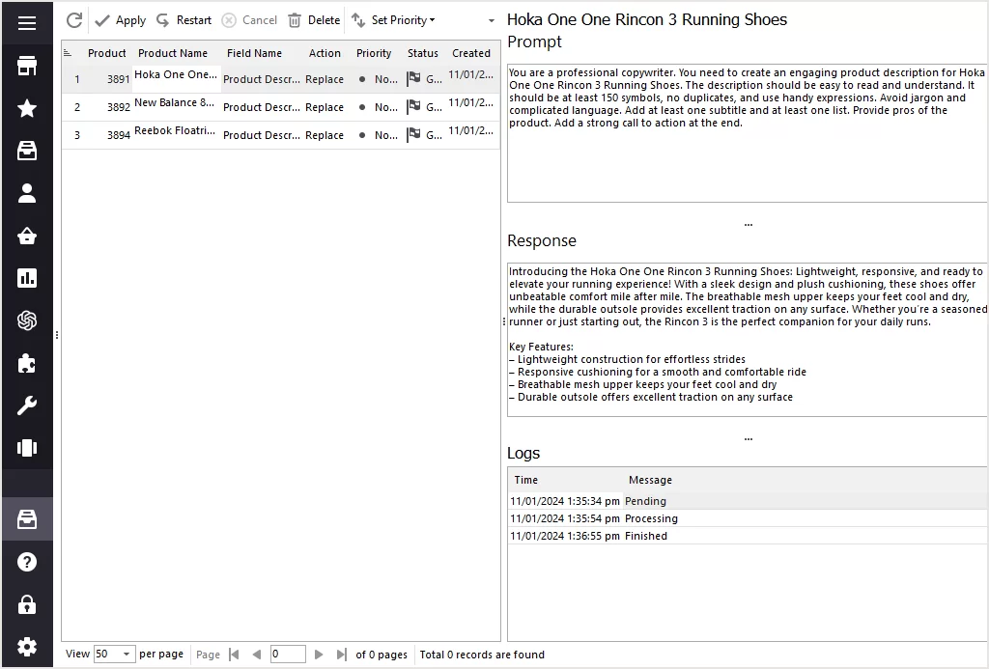This screenshot has height=669, width=989.
Task: Click the Restart button
Action: pos(184,20)
